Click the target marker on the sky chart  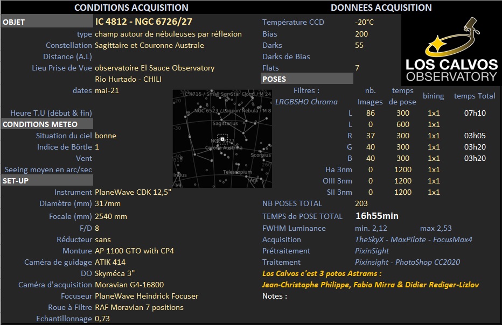[x=222, y=139]
